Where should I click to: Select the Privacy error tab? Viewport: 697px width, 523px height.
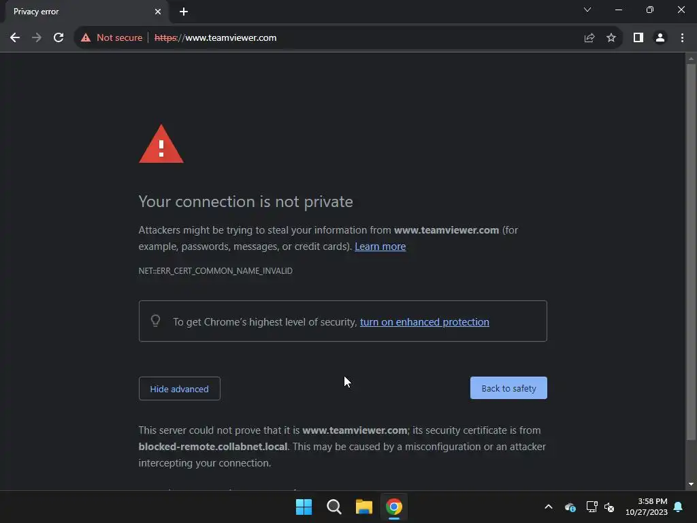[86, 12]
